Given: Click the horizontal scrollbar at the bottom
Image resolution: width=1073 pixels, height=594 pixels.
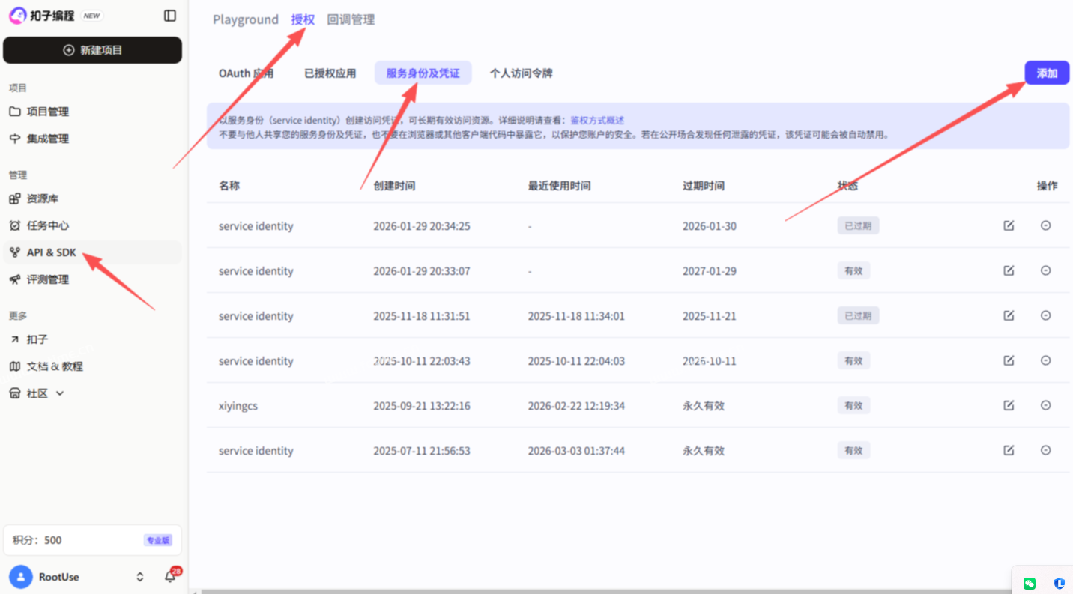Looking at the screenshot, I should coord(525,591).
